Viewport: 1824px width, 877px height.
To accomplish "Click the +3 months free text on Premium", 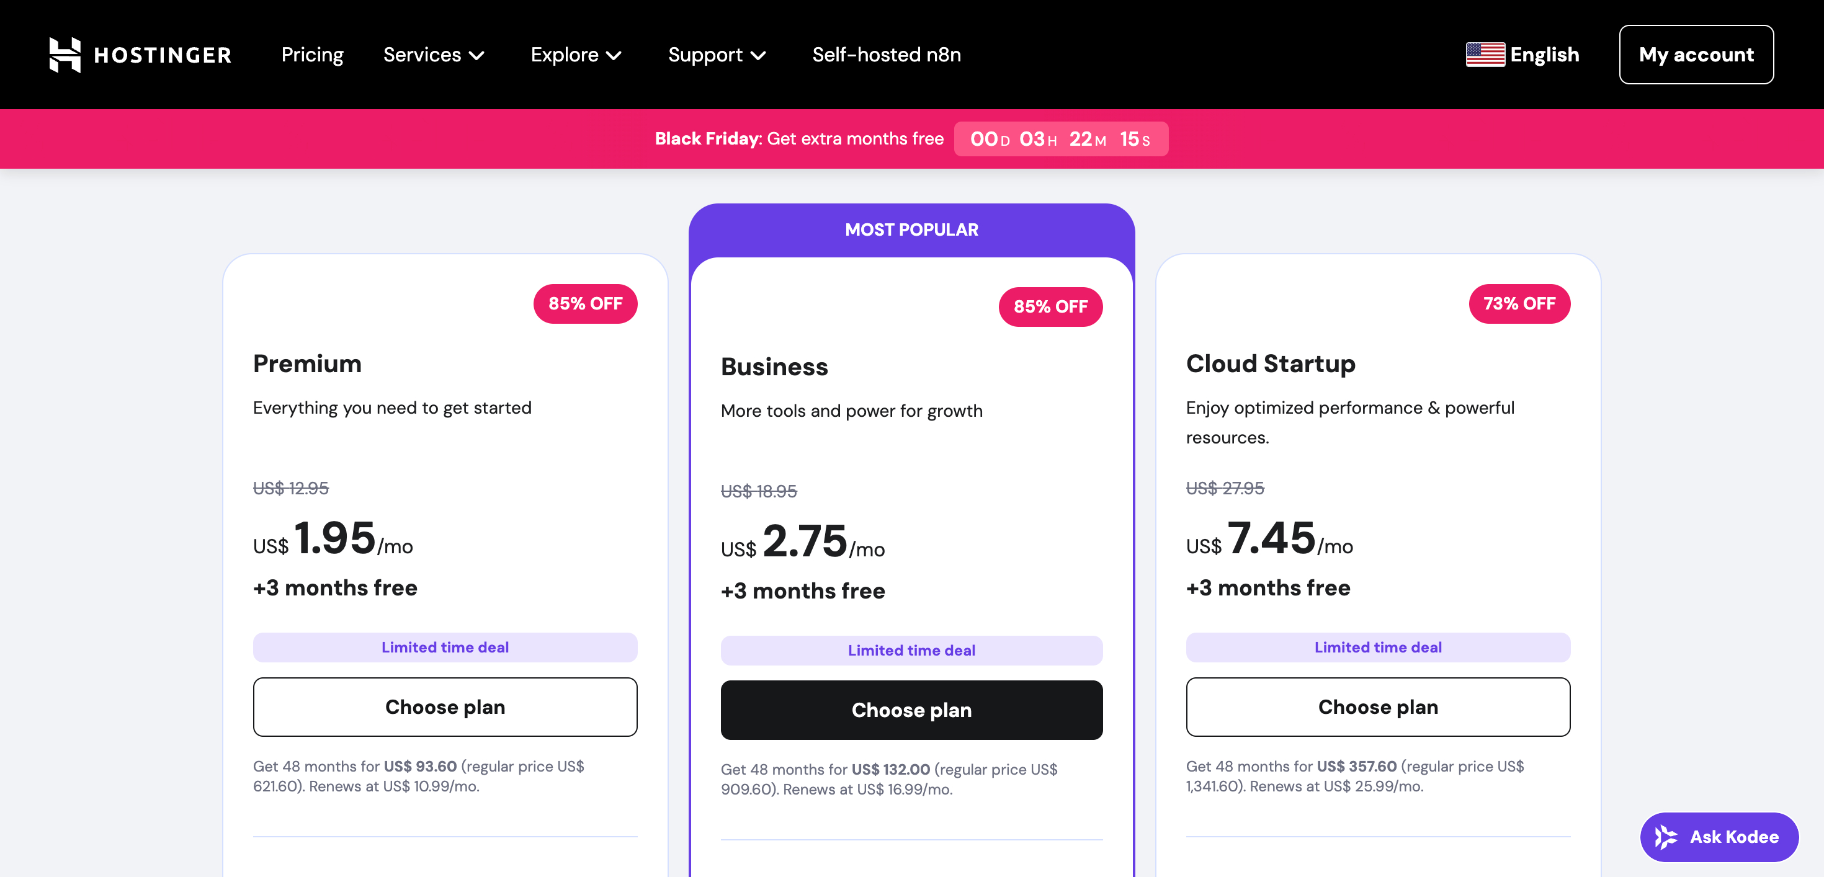I will (335, 587).
